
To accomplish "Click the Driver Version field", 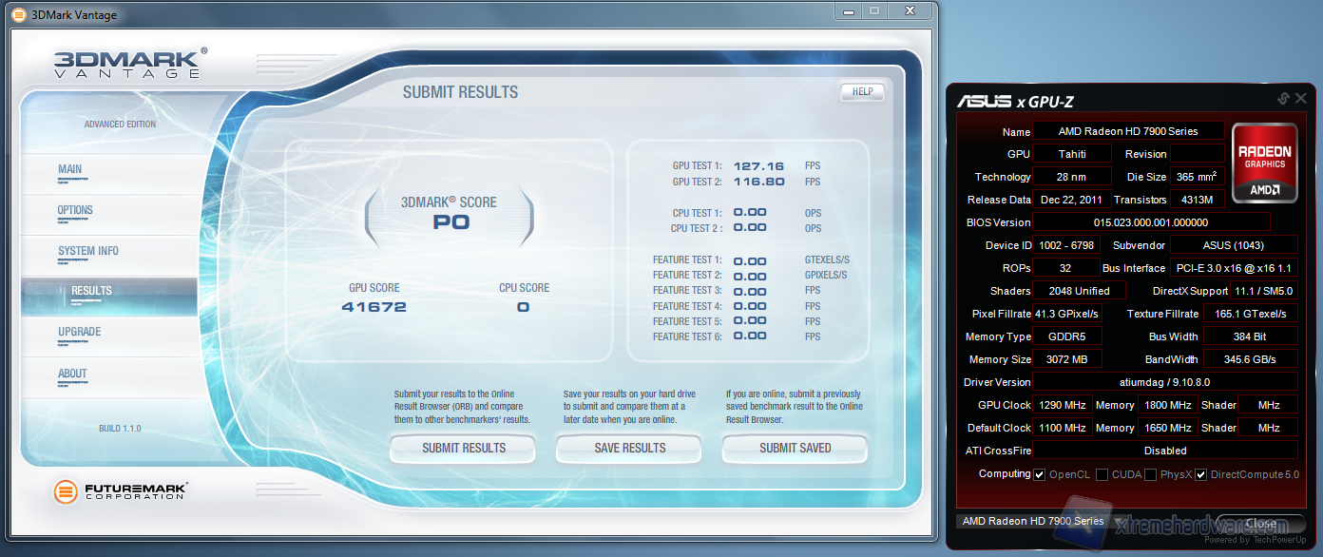I will 1165,382.
